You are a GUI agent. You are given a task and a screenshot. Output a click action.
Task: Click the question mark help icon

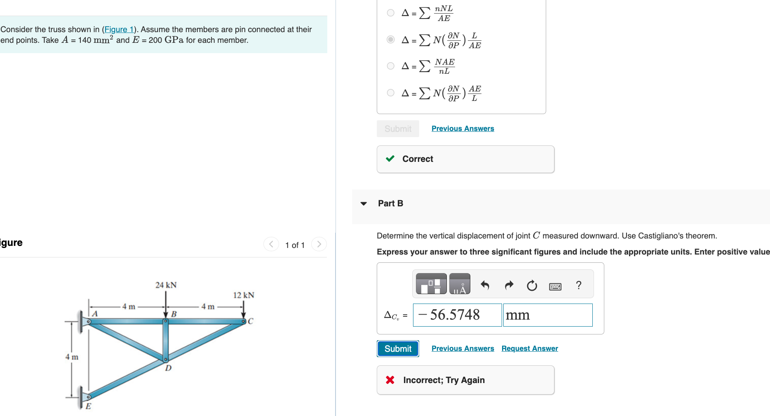pyautogui.click(x=578, y=285)
